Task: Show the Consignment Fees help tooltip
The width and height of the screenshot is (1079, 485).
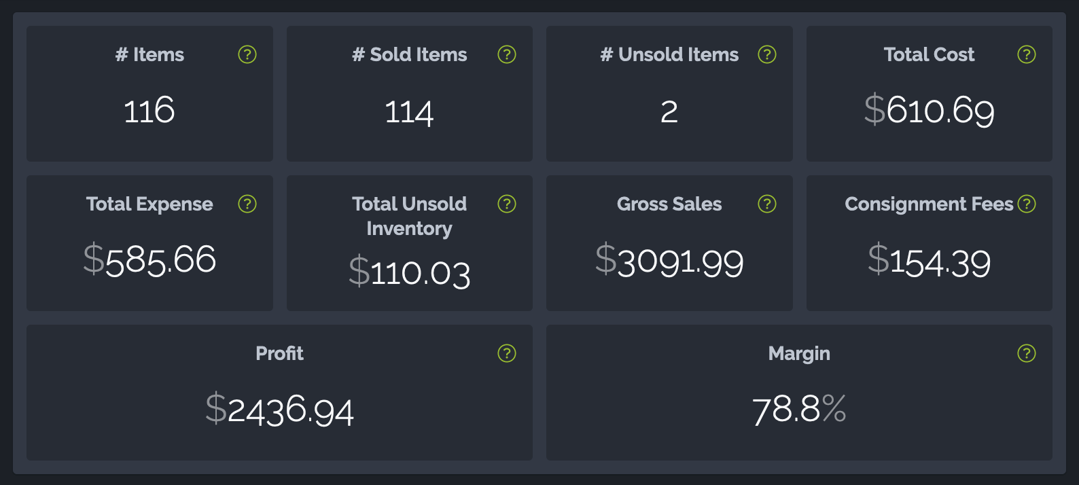Action: 1027,204
